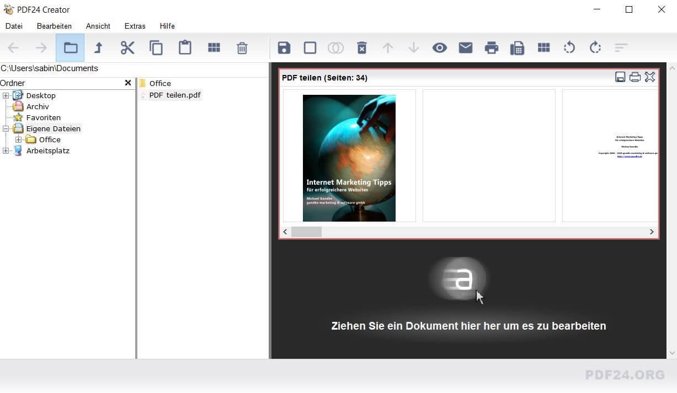Open the Hilfe menu
This screenshot has width=677, height=393.
tap(167, 26)
